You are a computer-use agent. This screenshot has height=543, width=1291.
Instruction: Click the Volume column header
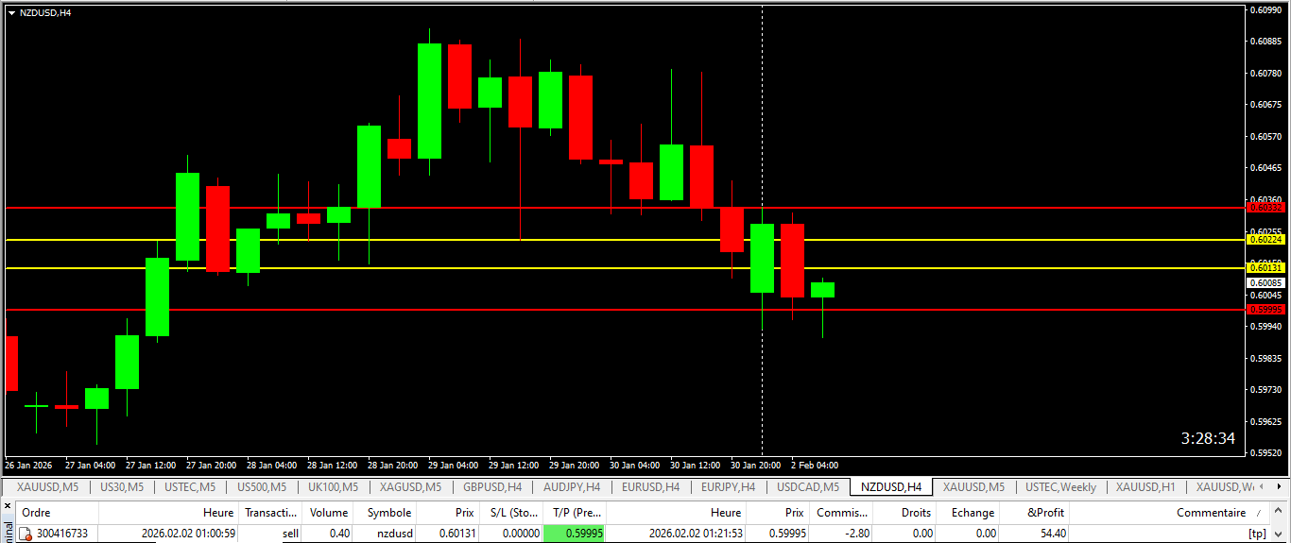pyautogui.click(x=330, y=513)
